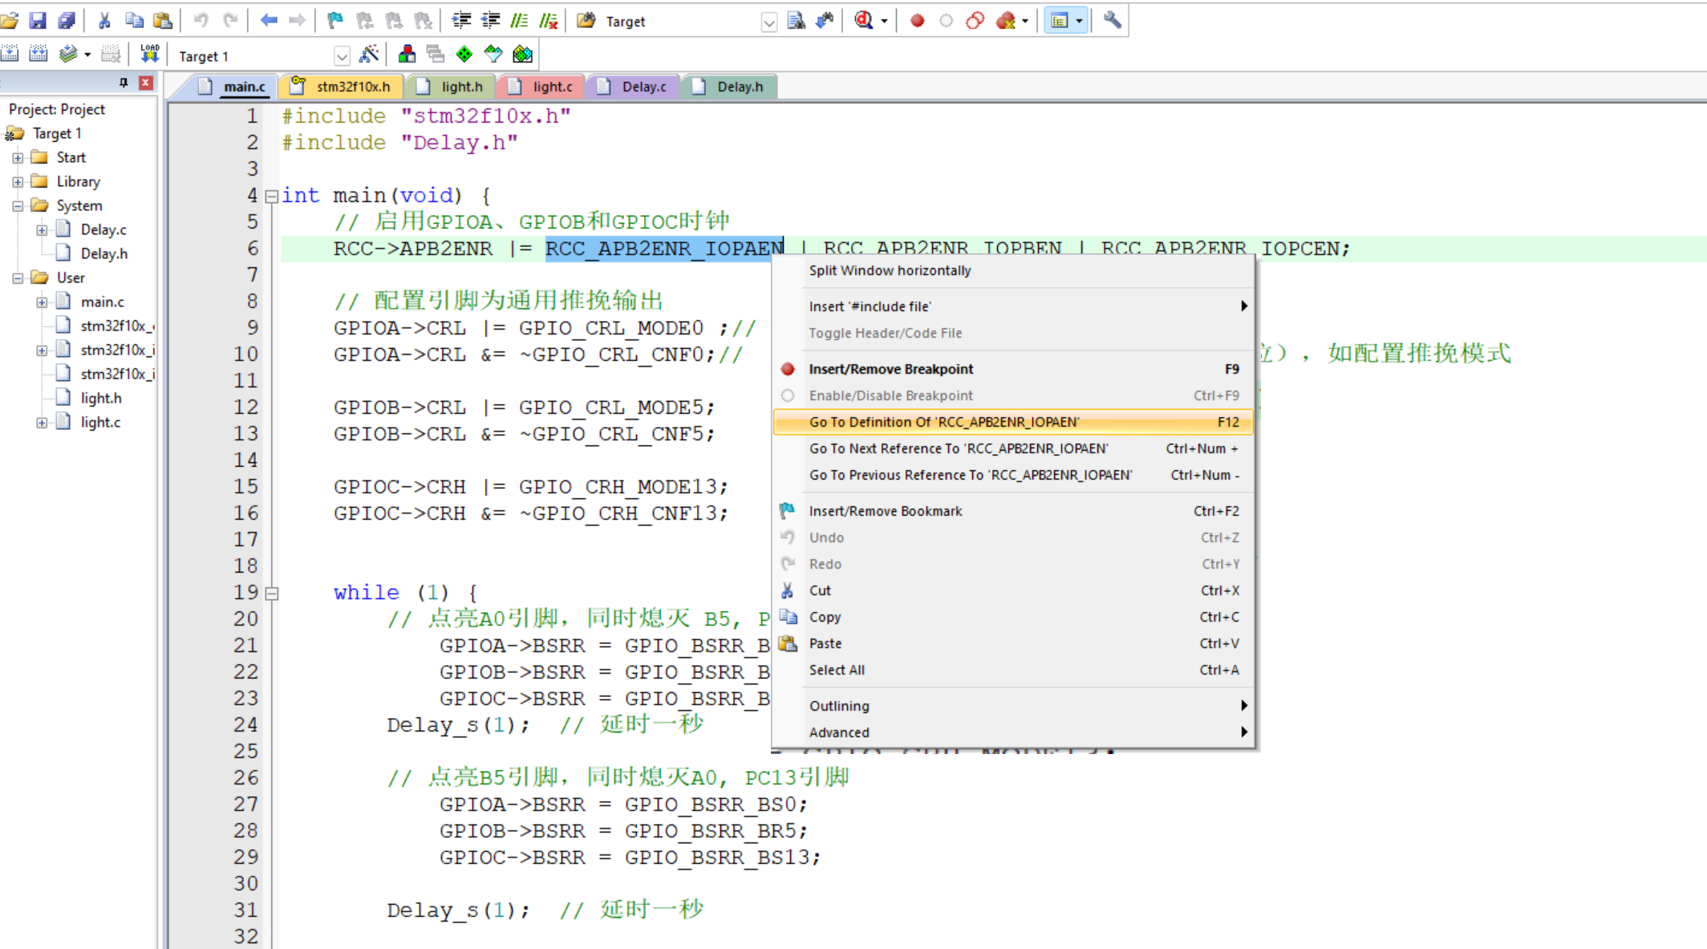Open Delay.h in the project tree

point(103,253)
